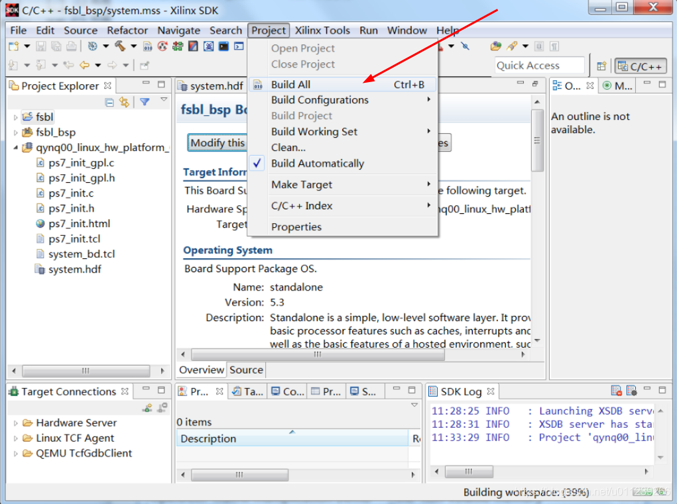This screenshot has height=504, width=677.
Task: Expand Linux TCF Agent node
Action: pos(15,438)
